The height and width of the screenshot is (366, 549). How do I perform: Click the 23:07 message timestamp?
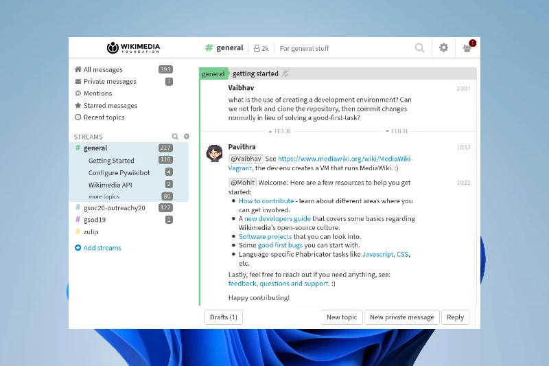[x=463, y=89]
